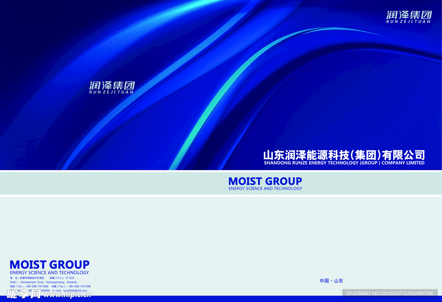Click the Fax number +86-538-7571096
This screenshot has width=442, height=302.
pyautogui.click(x=79, y=286)
